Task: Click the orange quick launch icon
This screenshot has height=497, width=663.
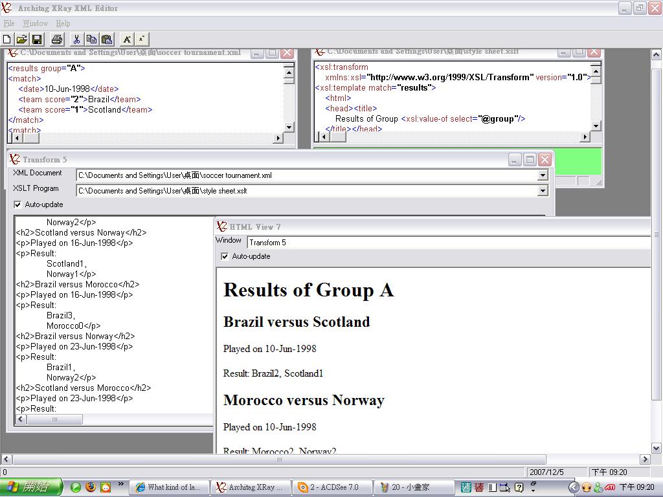Action: pyautogui.click(x=106, y=487)
